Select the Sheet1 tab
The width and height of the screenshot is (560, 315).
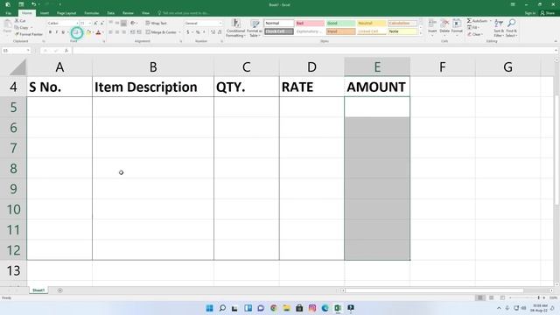tap(38, 290)
